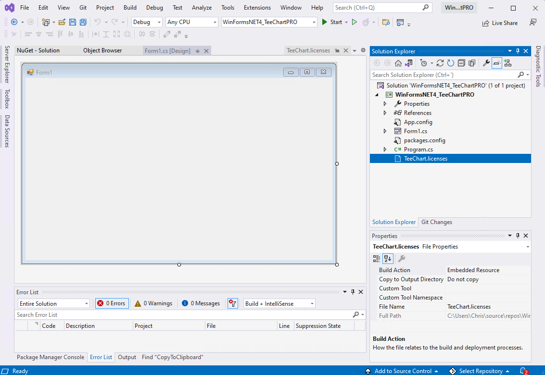Viewport: 545px width, 375px height.
Task: Open Properties wrench in Solution Explorer toolbar
Action: coord(486,63)
